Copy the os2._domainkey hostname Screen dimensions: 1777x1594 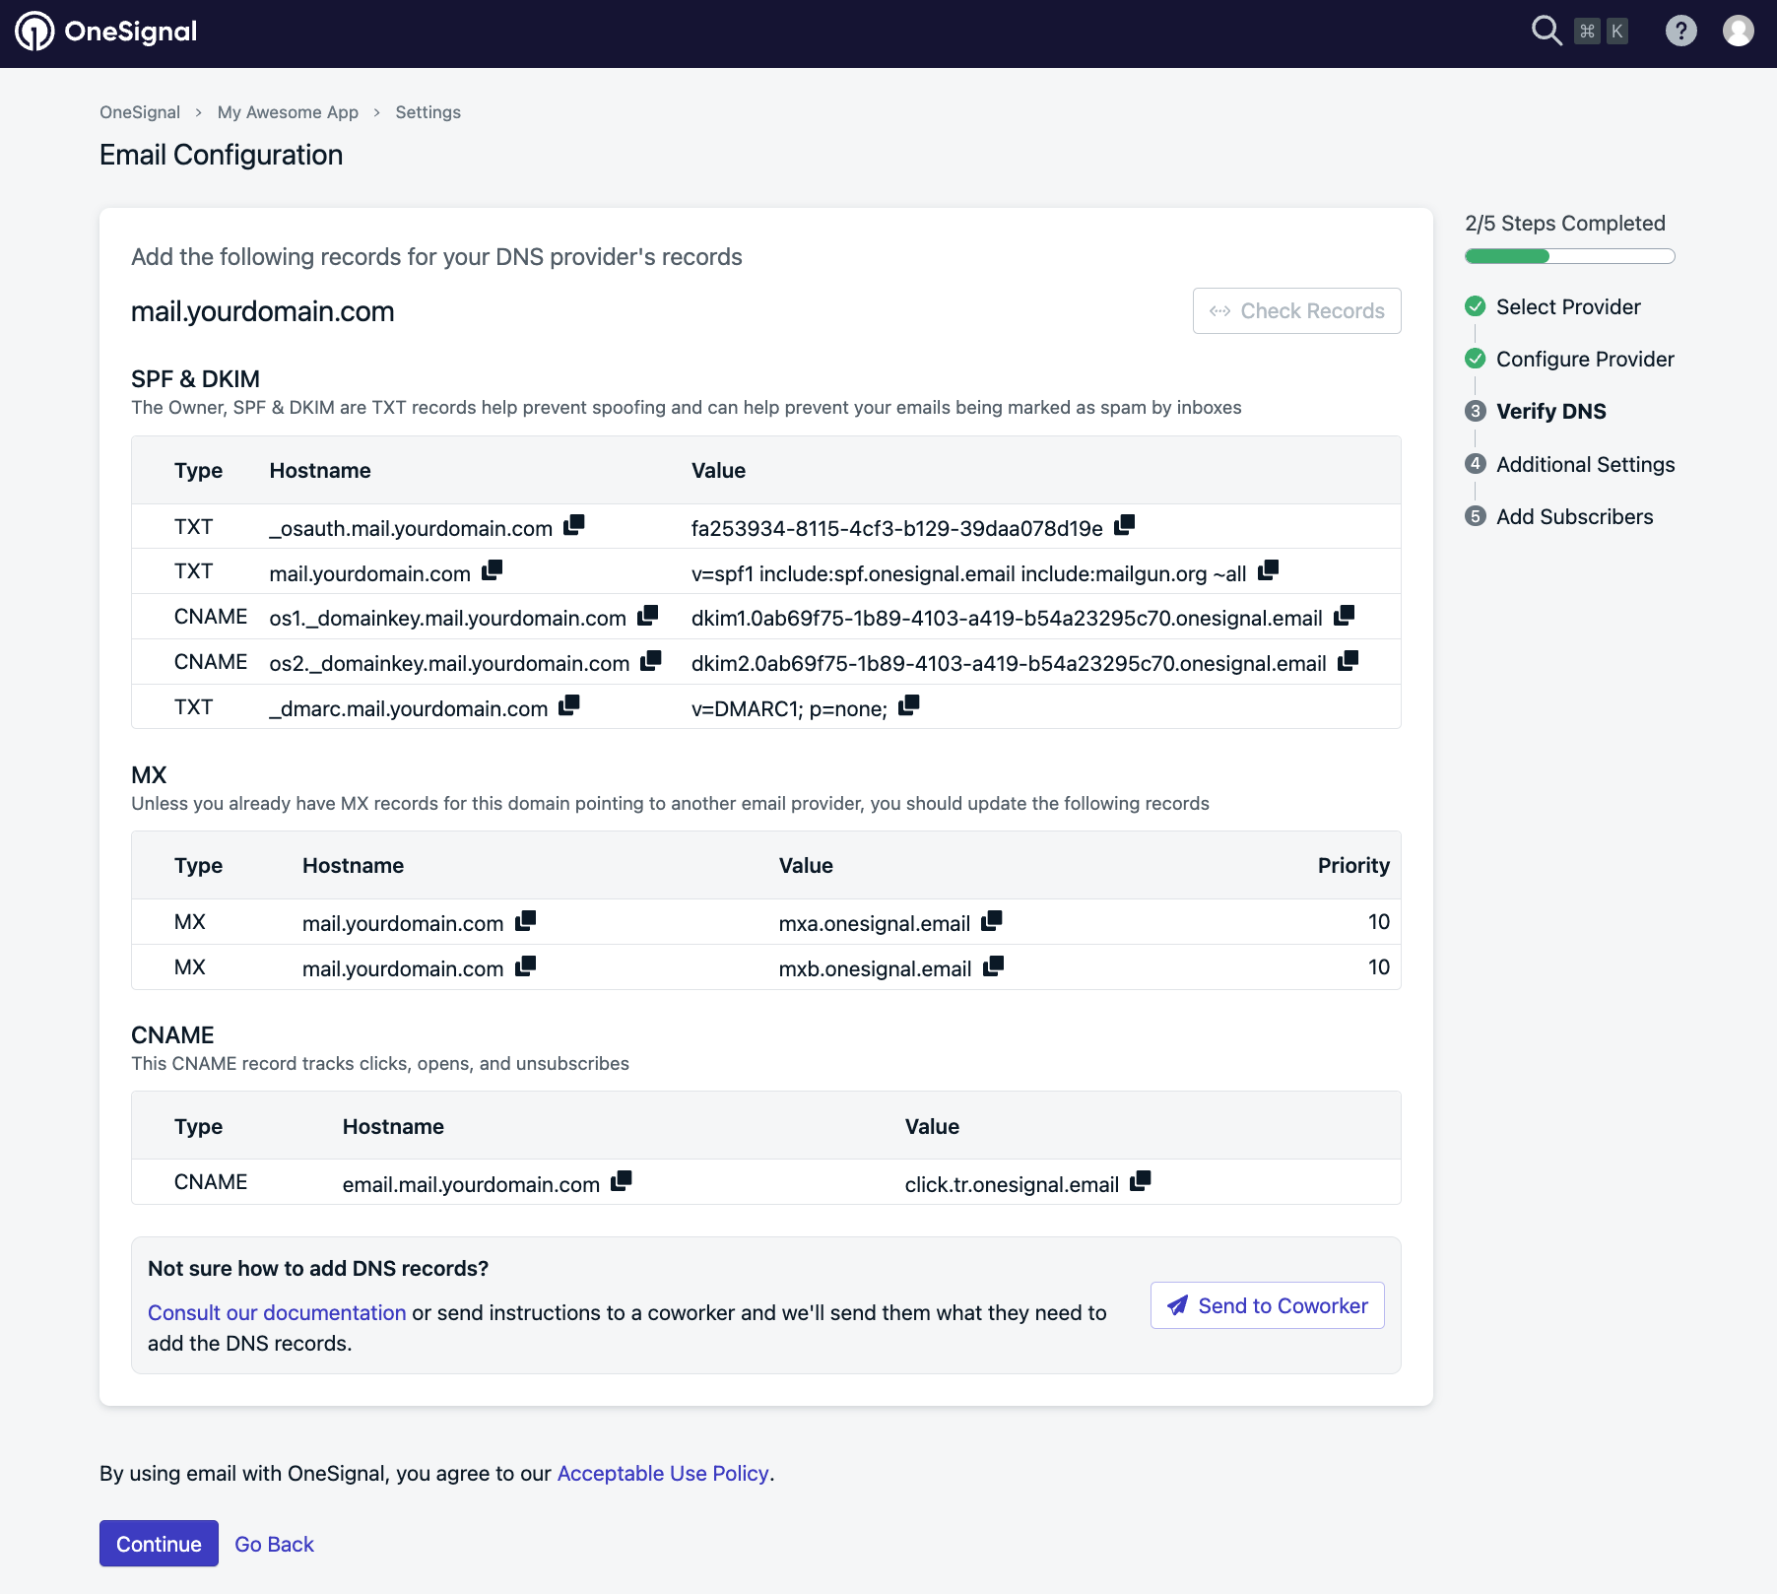click(x=650, y=661)
